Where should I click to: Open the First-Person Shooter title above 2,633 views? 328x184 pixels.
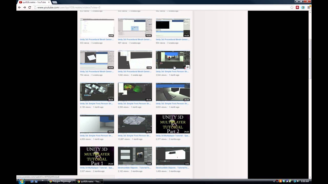pos(172,103)
